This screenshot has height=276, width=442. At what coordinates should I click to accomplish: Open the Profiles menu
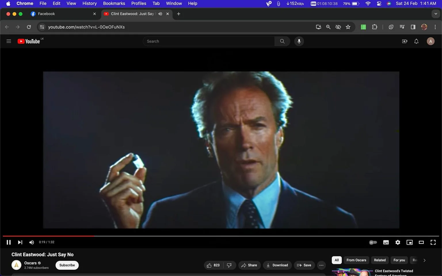pyautogui.click(x=139, y=3)
